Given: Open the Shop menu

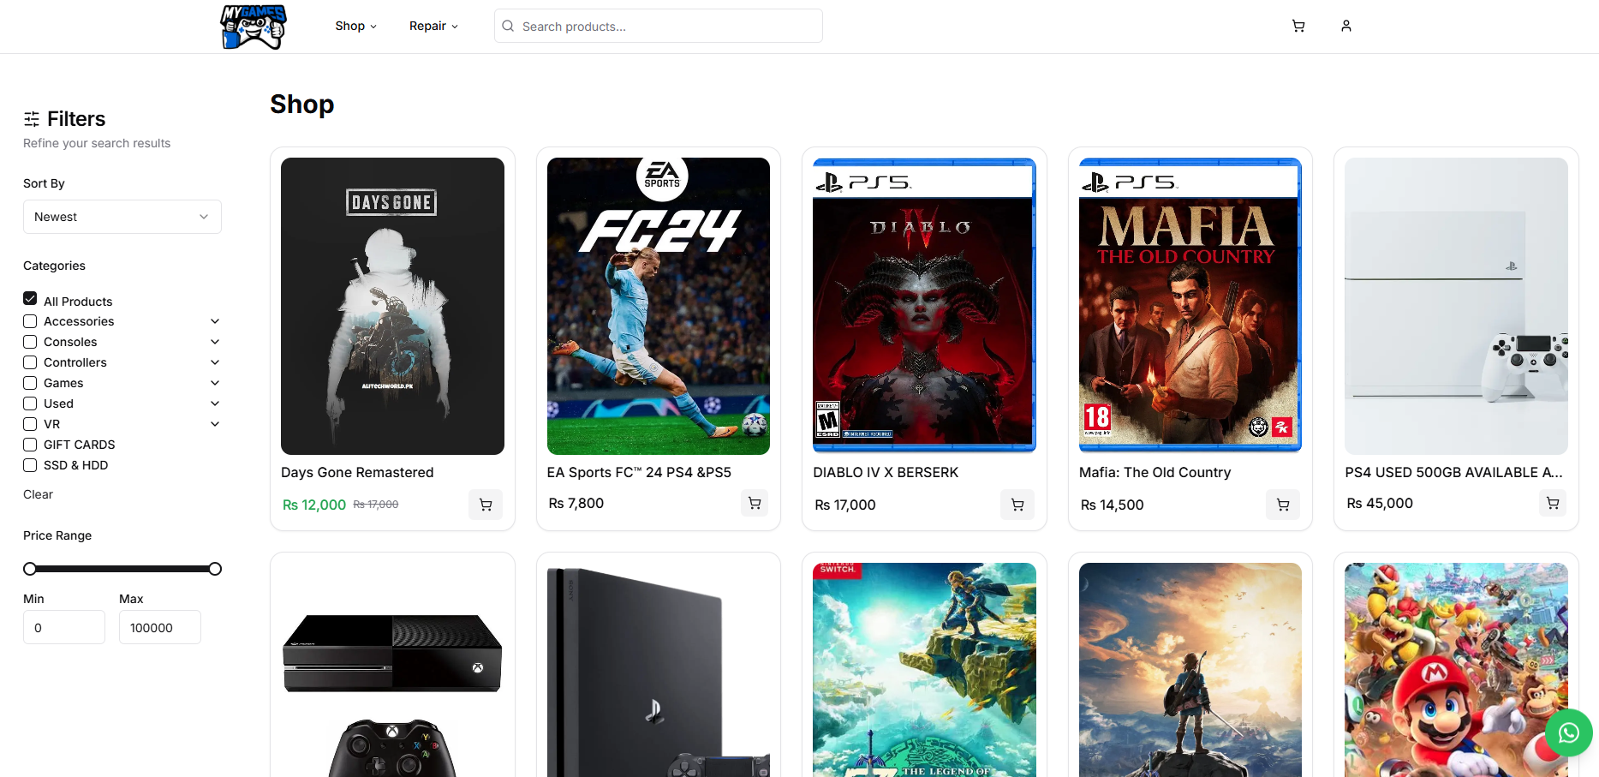Looking at the screenshot, I should point(355,26).
